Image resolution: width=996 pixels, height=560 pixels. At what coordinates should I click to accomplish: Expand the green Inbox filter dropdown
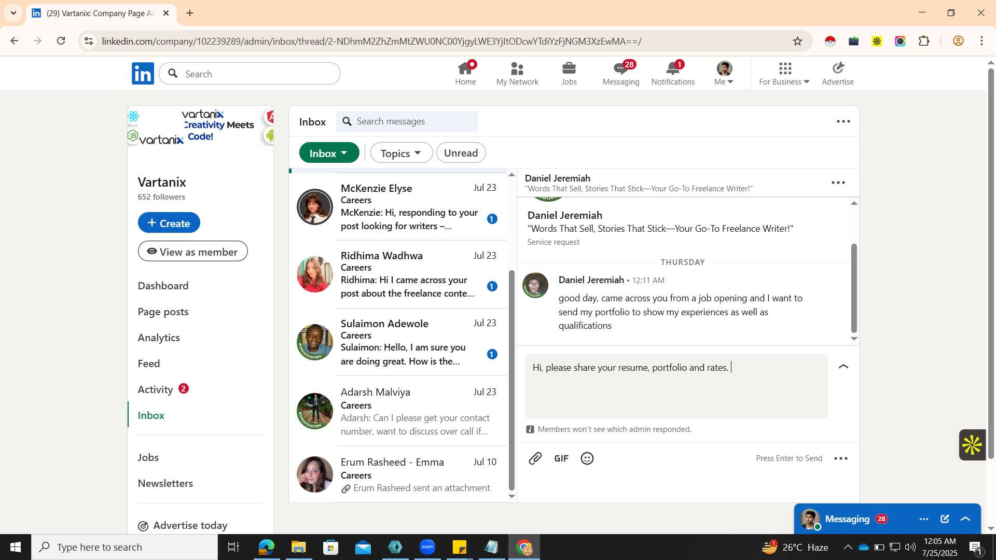point(329,153)
